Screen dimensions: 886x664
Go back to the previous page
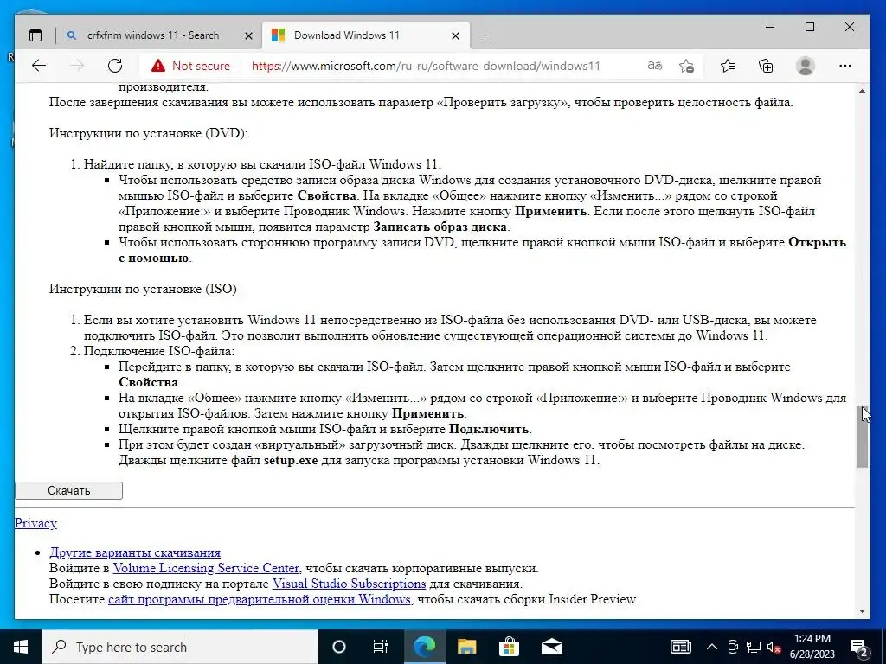(38, 66)
